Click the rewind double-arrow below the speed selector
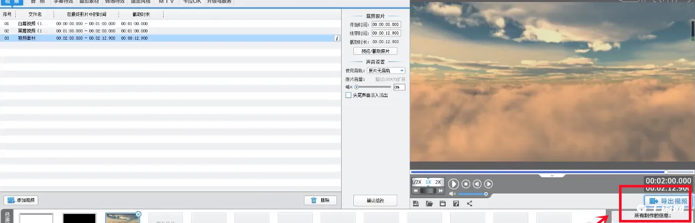Screen dimensions: 695x223 click(x=416, y=190)
